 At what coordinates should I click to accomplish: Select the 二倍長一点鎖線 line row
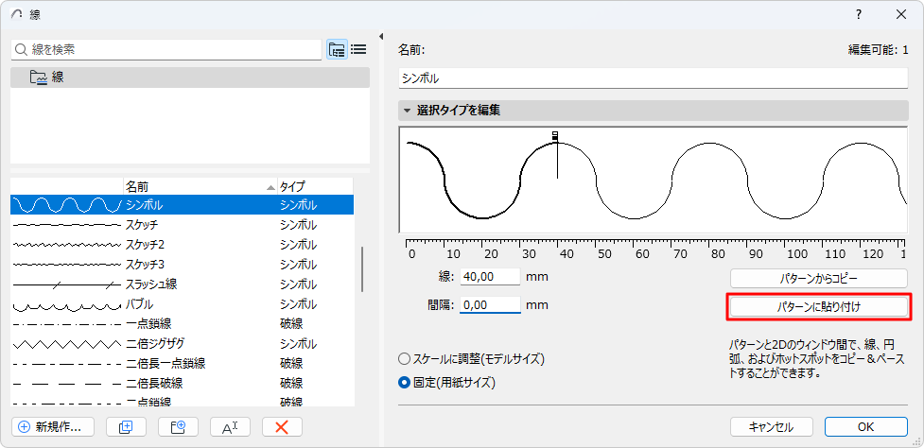tap(183, 364)
